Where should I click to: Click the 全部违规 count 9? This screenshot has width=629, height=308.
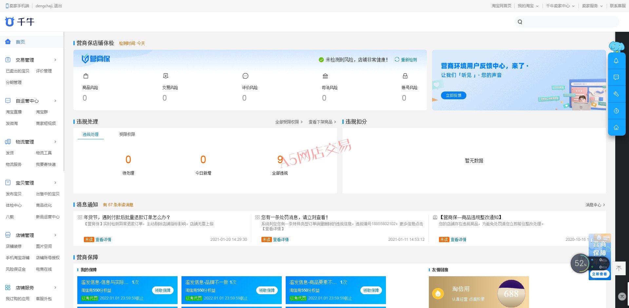[x=280, y=160]
